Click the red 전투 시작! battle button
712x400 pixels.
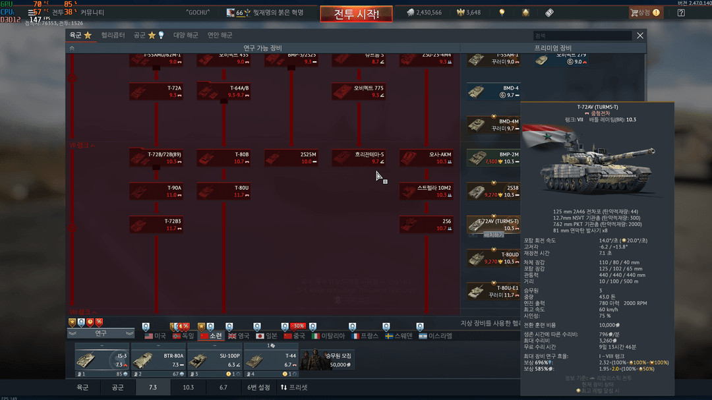pyautogui.click(x=356, y=14)
